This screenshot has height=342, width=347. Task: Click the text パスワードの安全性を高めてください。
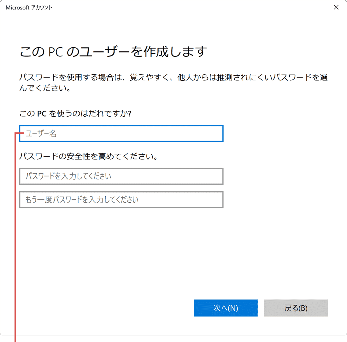pyautogui.click(x=89, y=157)
